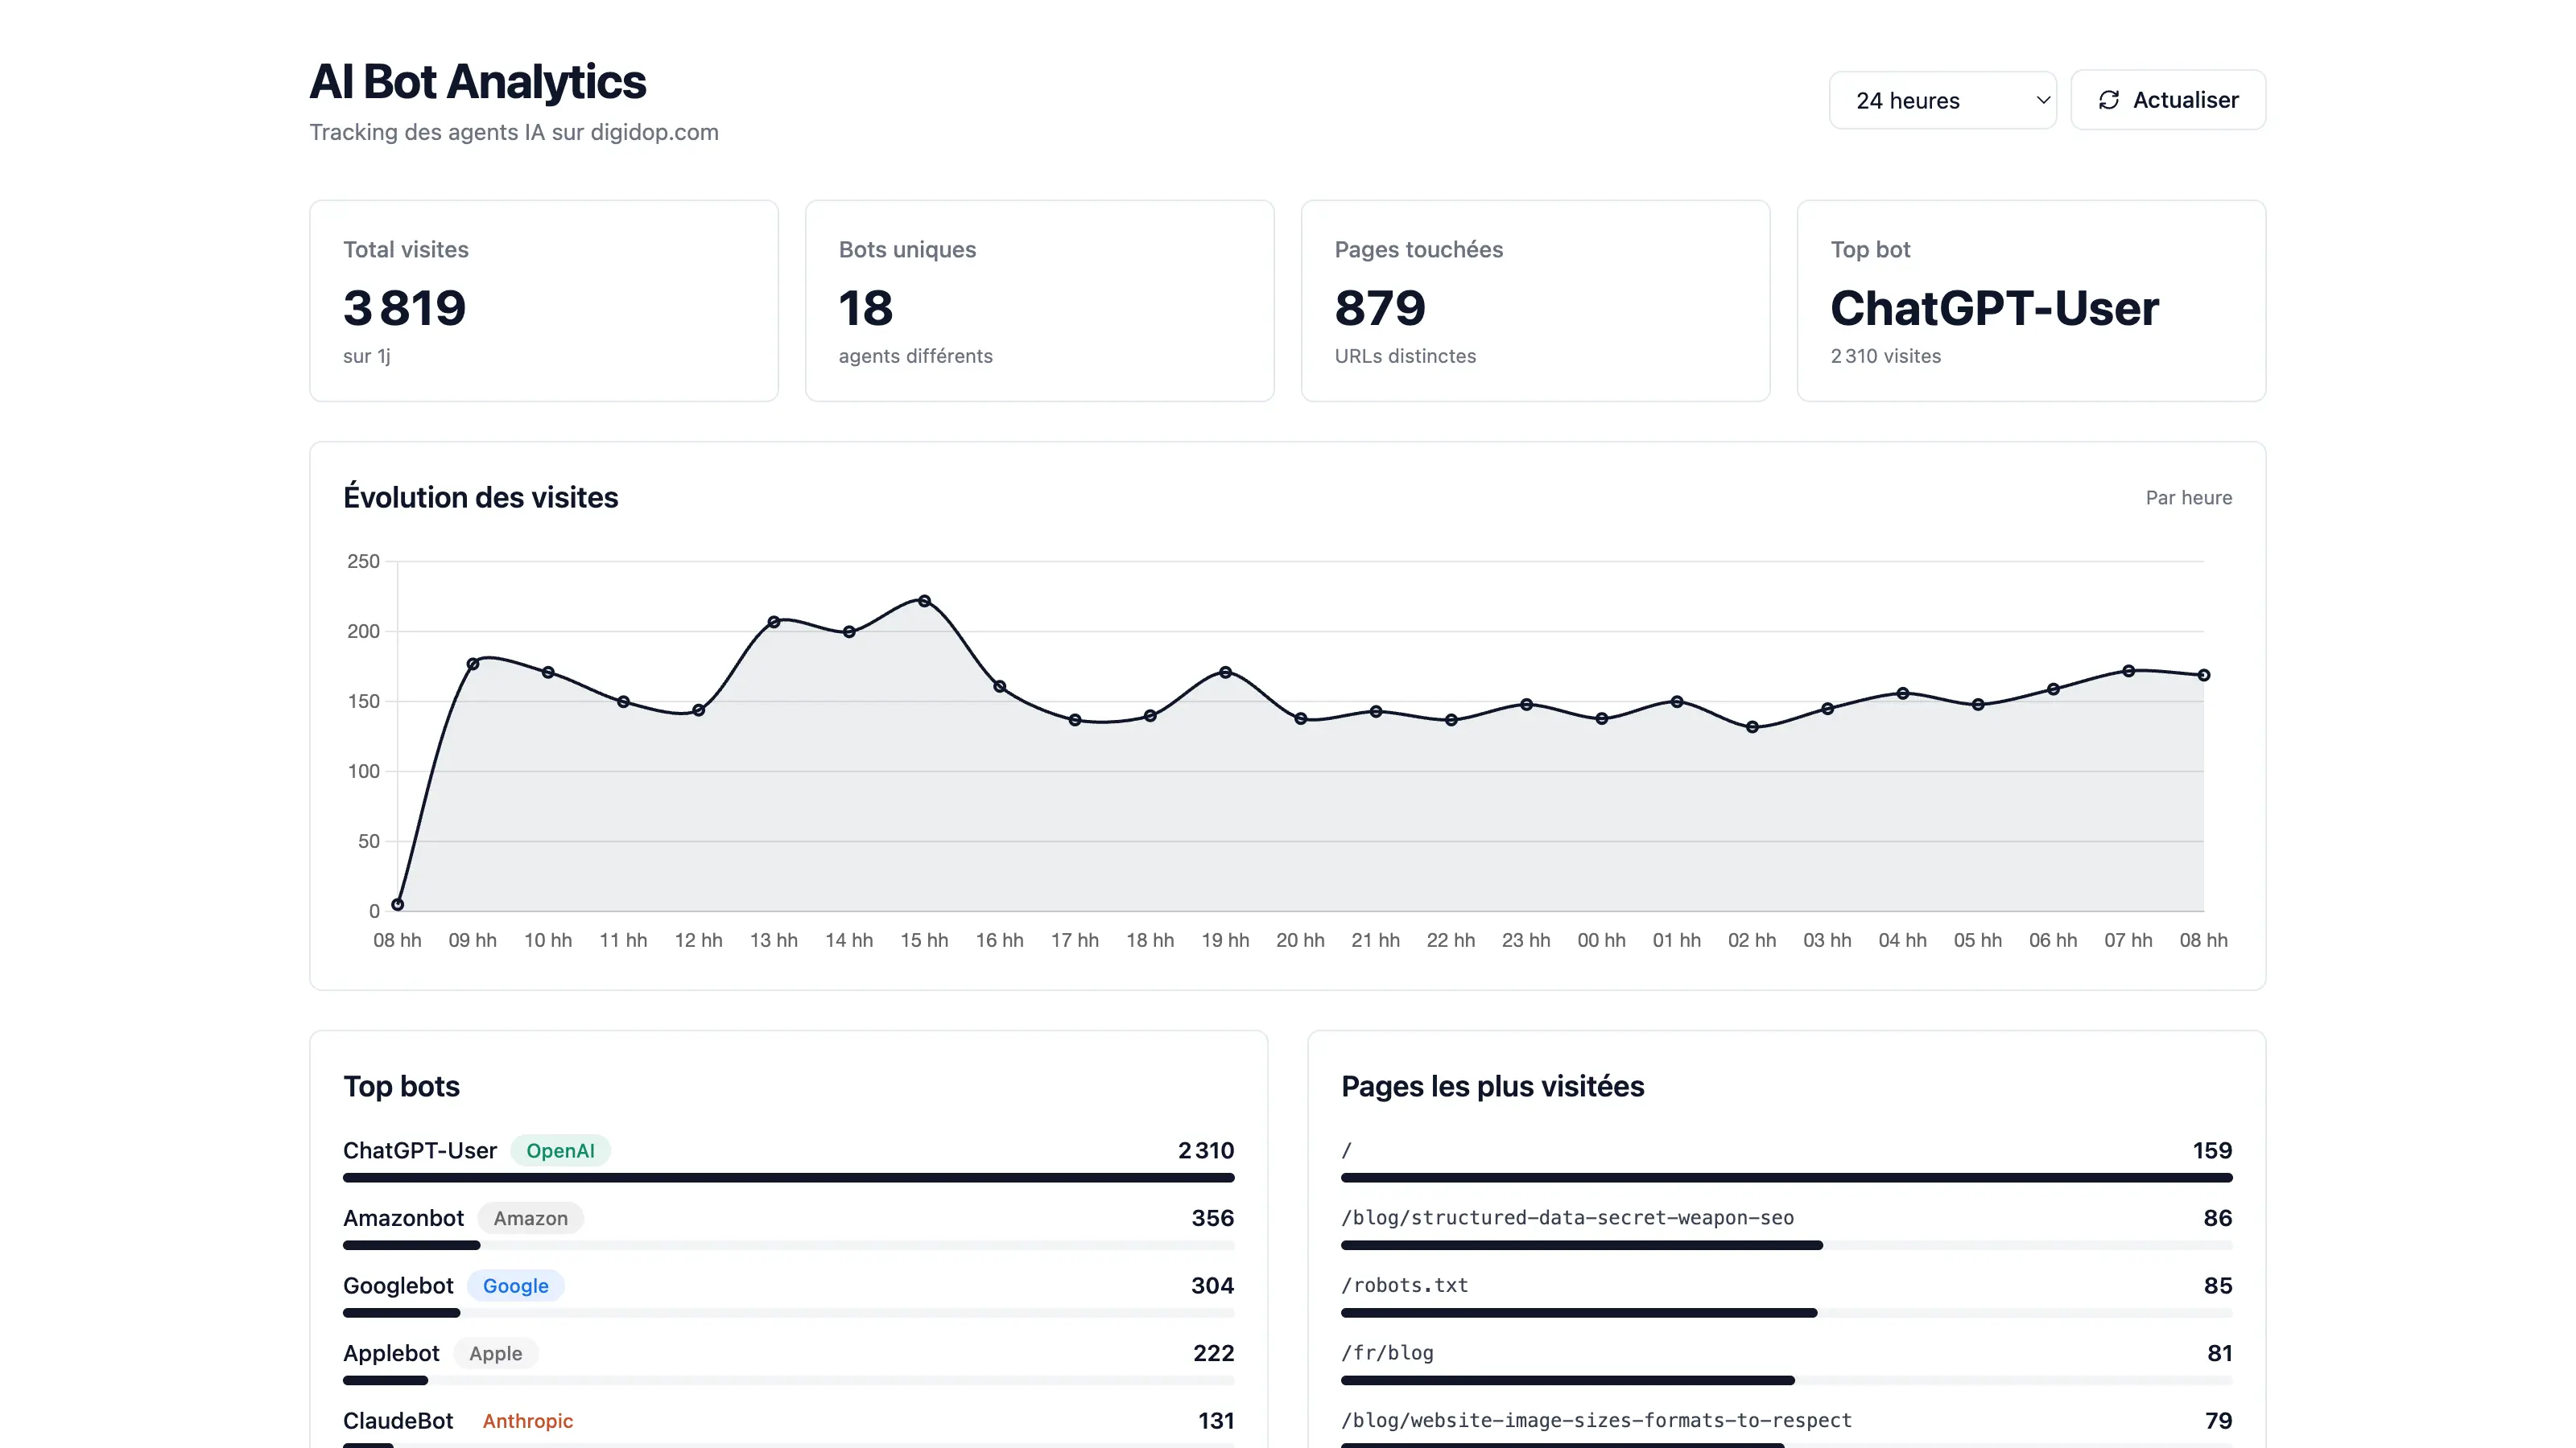Click the refresh icon beside Actualiser
Image resolution: width=2576 pixels, height=1448 pixels.
pyautogui.click(x=2110, y=99)
